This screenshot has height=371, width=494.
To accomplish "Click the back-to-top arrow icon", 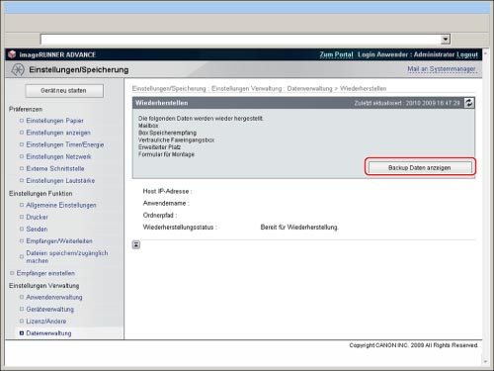I will [136, 244].
